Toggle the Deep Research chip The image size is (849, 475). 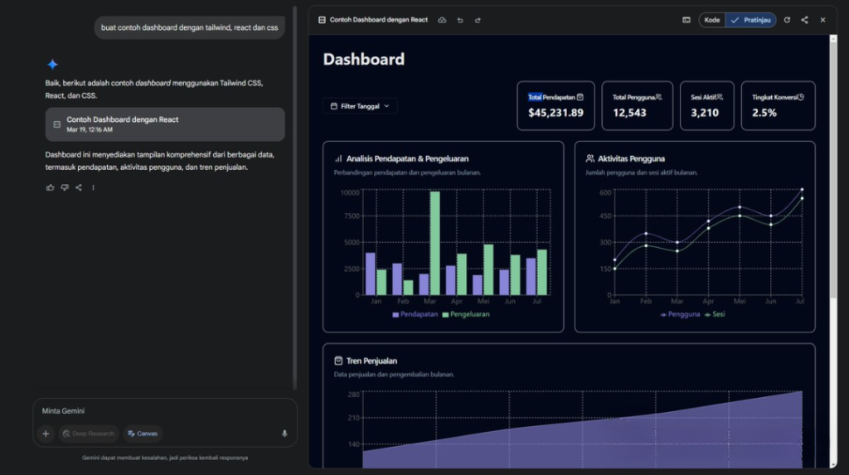pos(88,434)
